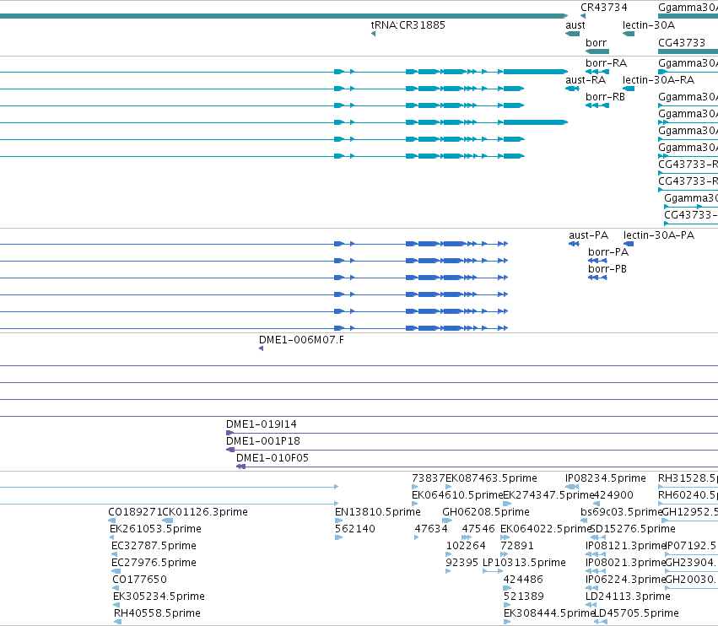Select the 424486 EST label

coord(523,580)
